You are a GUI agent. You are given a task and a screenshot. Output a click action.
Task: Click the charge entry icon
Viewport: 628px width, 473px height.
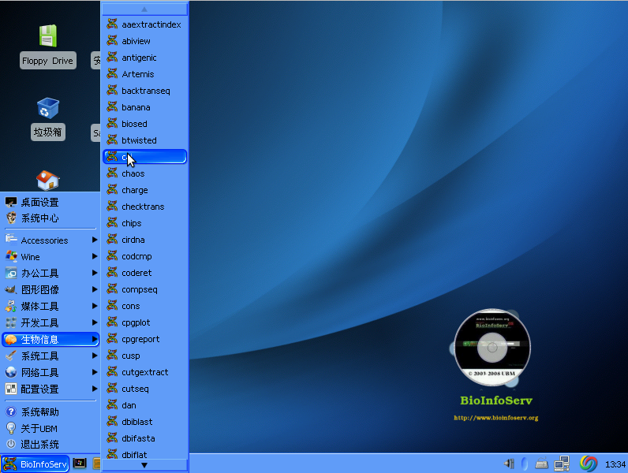112,189
